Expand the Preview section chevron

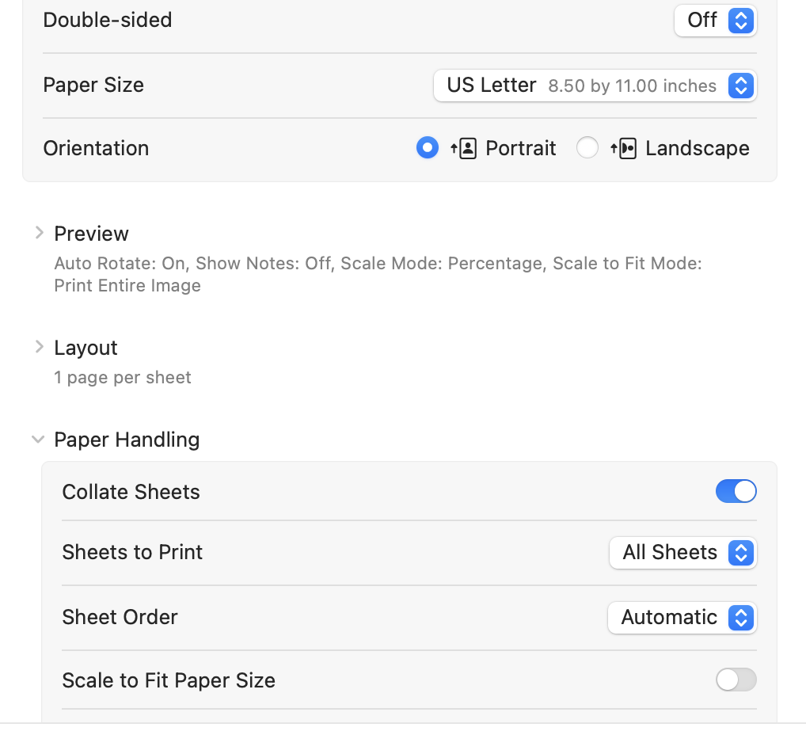click(39, 234)
